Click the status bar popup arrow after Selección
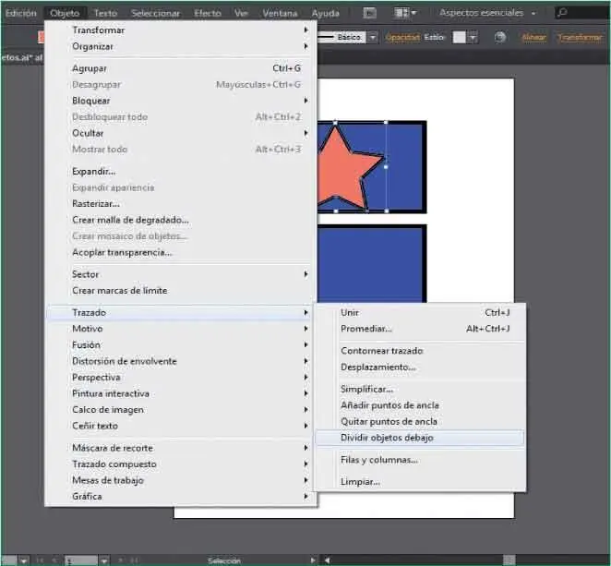 pyautogui.click(x=313, y=560)
